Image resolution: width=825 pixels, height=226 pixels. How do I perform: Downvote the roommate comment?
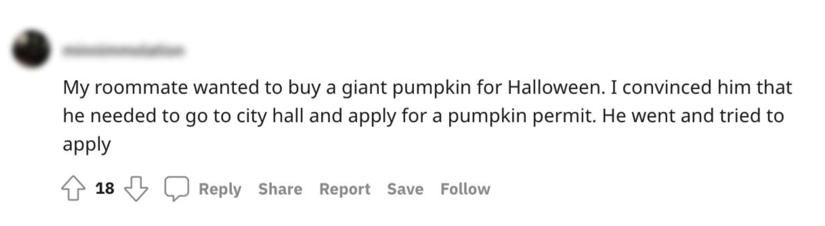click(136, 188)
